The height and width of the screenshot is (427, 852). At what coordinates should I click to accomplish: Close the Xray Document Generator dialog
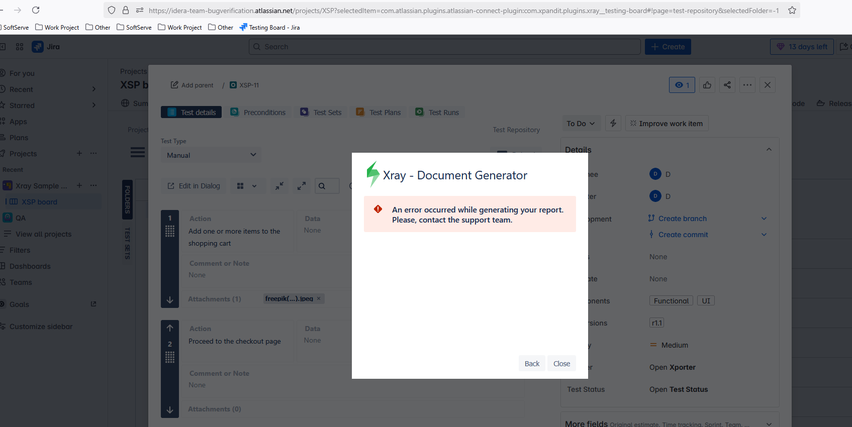[x=561, y=364]
